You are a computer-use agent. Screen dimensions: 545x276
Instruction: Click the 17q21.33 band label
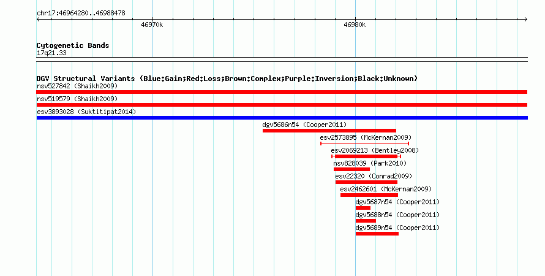[x=51, y=53]
